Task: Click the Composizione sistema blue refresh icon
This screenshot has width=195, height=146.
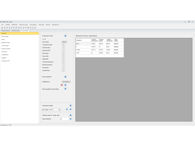Action: 66,36
